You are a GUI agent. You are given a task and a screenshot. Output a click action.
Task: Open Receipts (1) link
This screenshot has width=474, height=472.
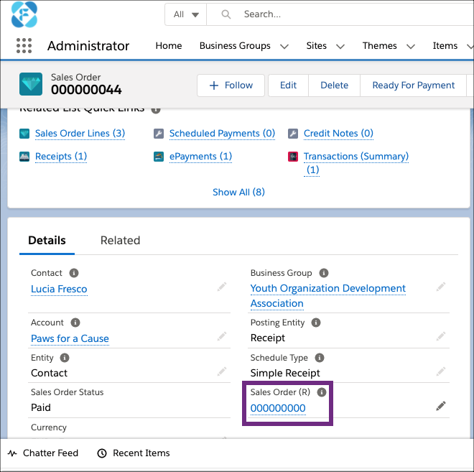pyautogui.click(x=61, y=157)
